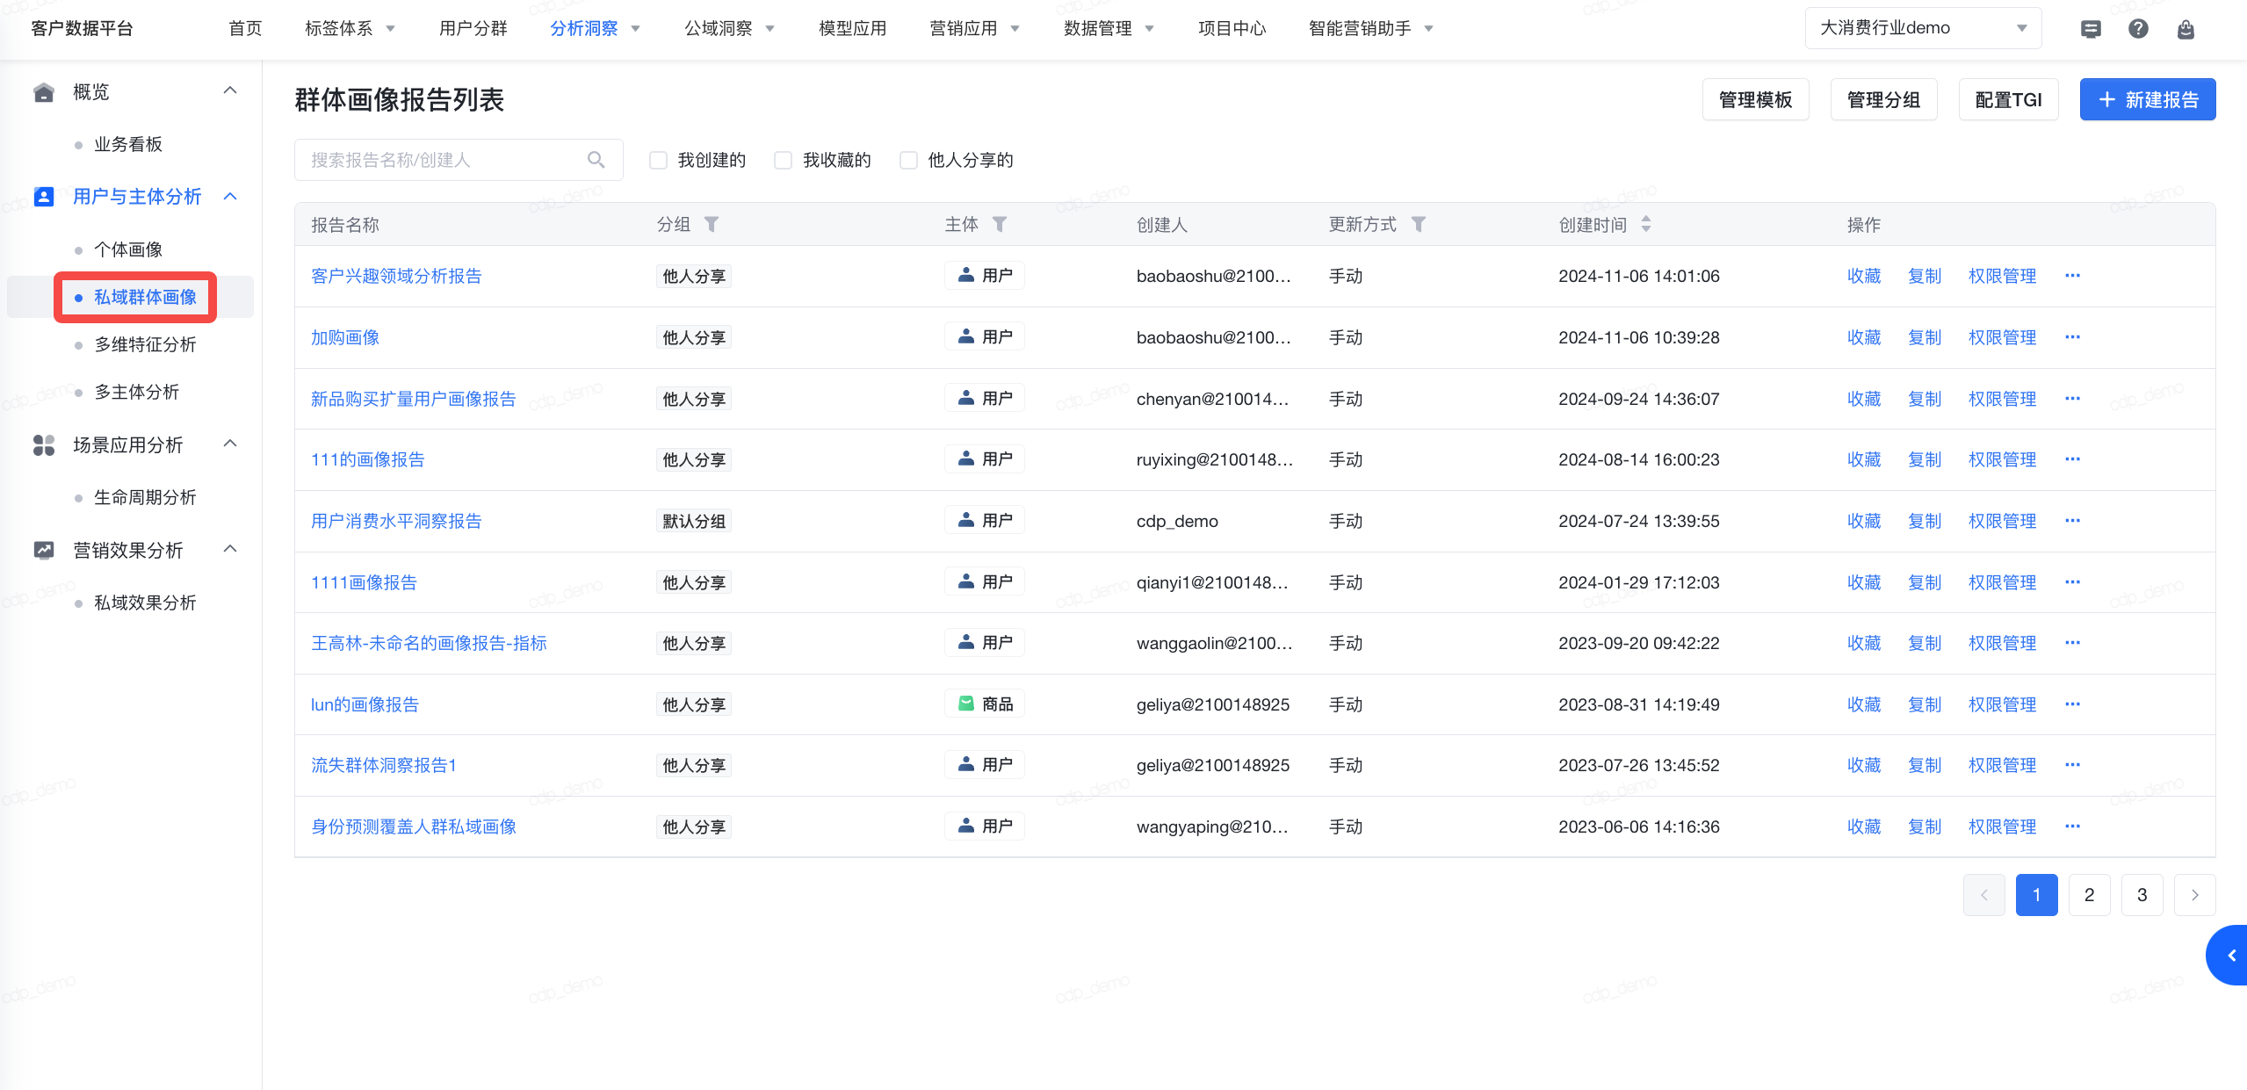Select 个体画像 in sidebar
The image size is (2247, 1090).
coord(128,249)
